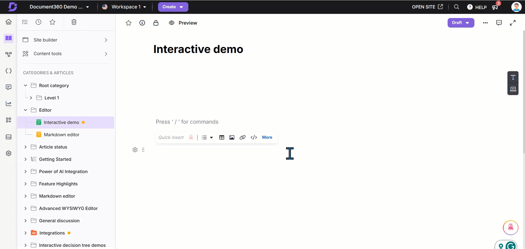Open the comments panel at top right

coord(499,23)
